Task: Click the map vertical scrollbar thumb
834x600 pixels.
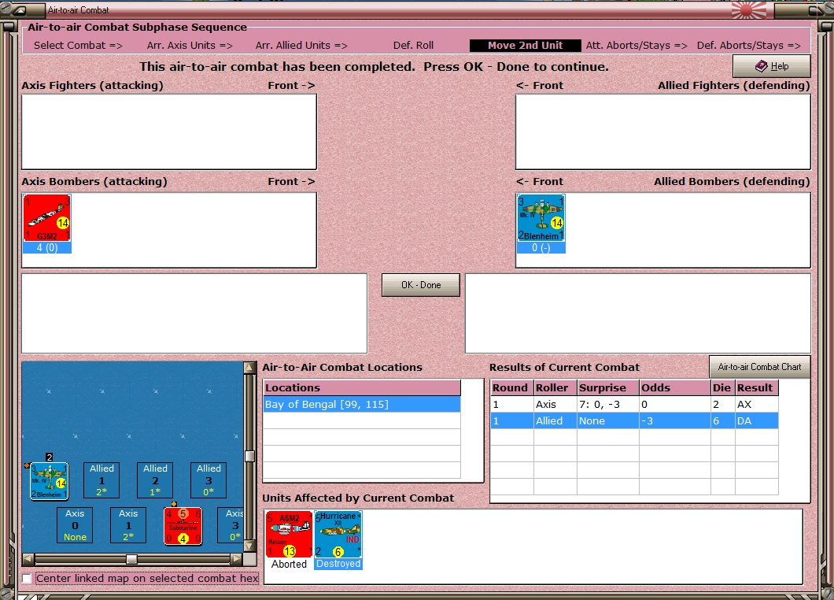Action: 249,456
